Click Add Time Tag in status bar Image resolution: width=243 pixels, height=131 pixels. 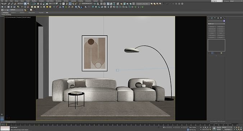(192, 130)
